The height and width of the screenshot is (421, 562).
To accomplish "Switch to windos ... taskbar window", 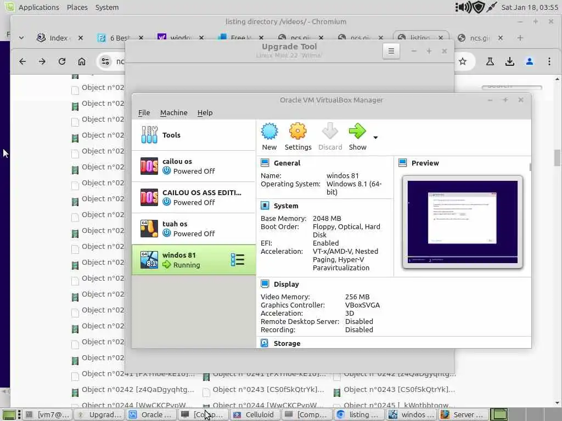I will point(411,414).
